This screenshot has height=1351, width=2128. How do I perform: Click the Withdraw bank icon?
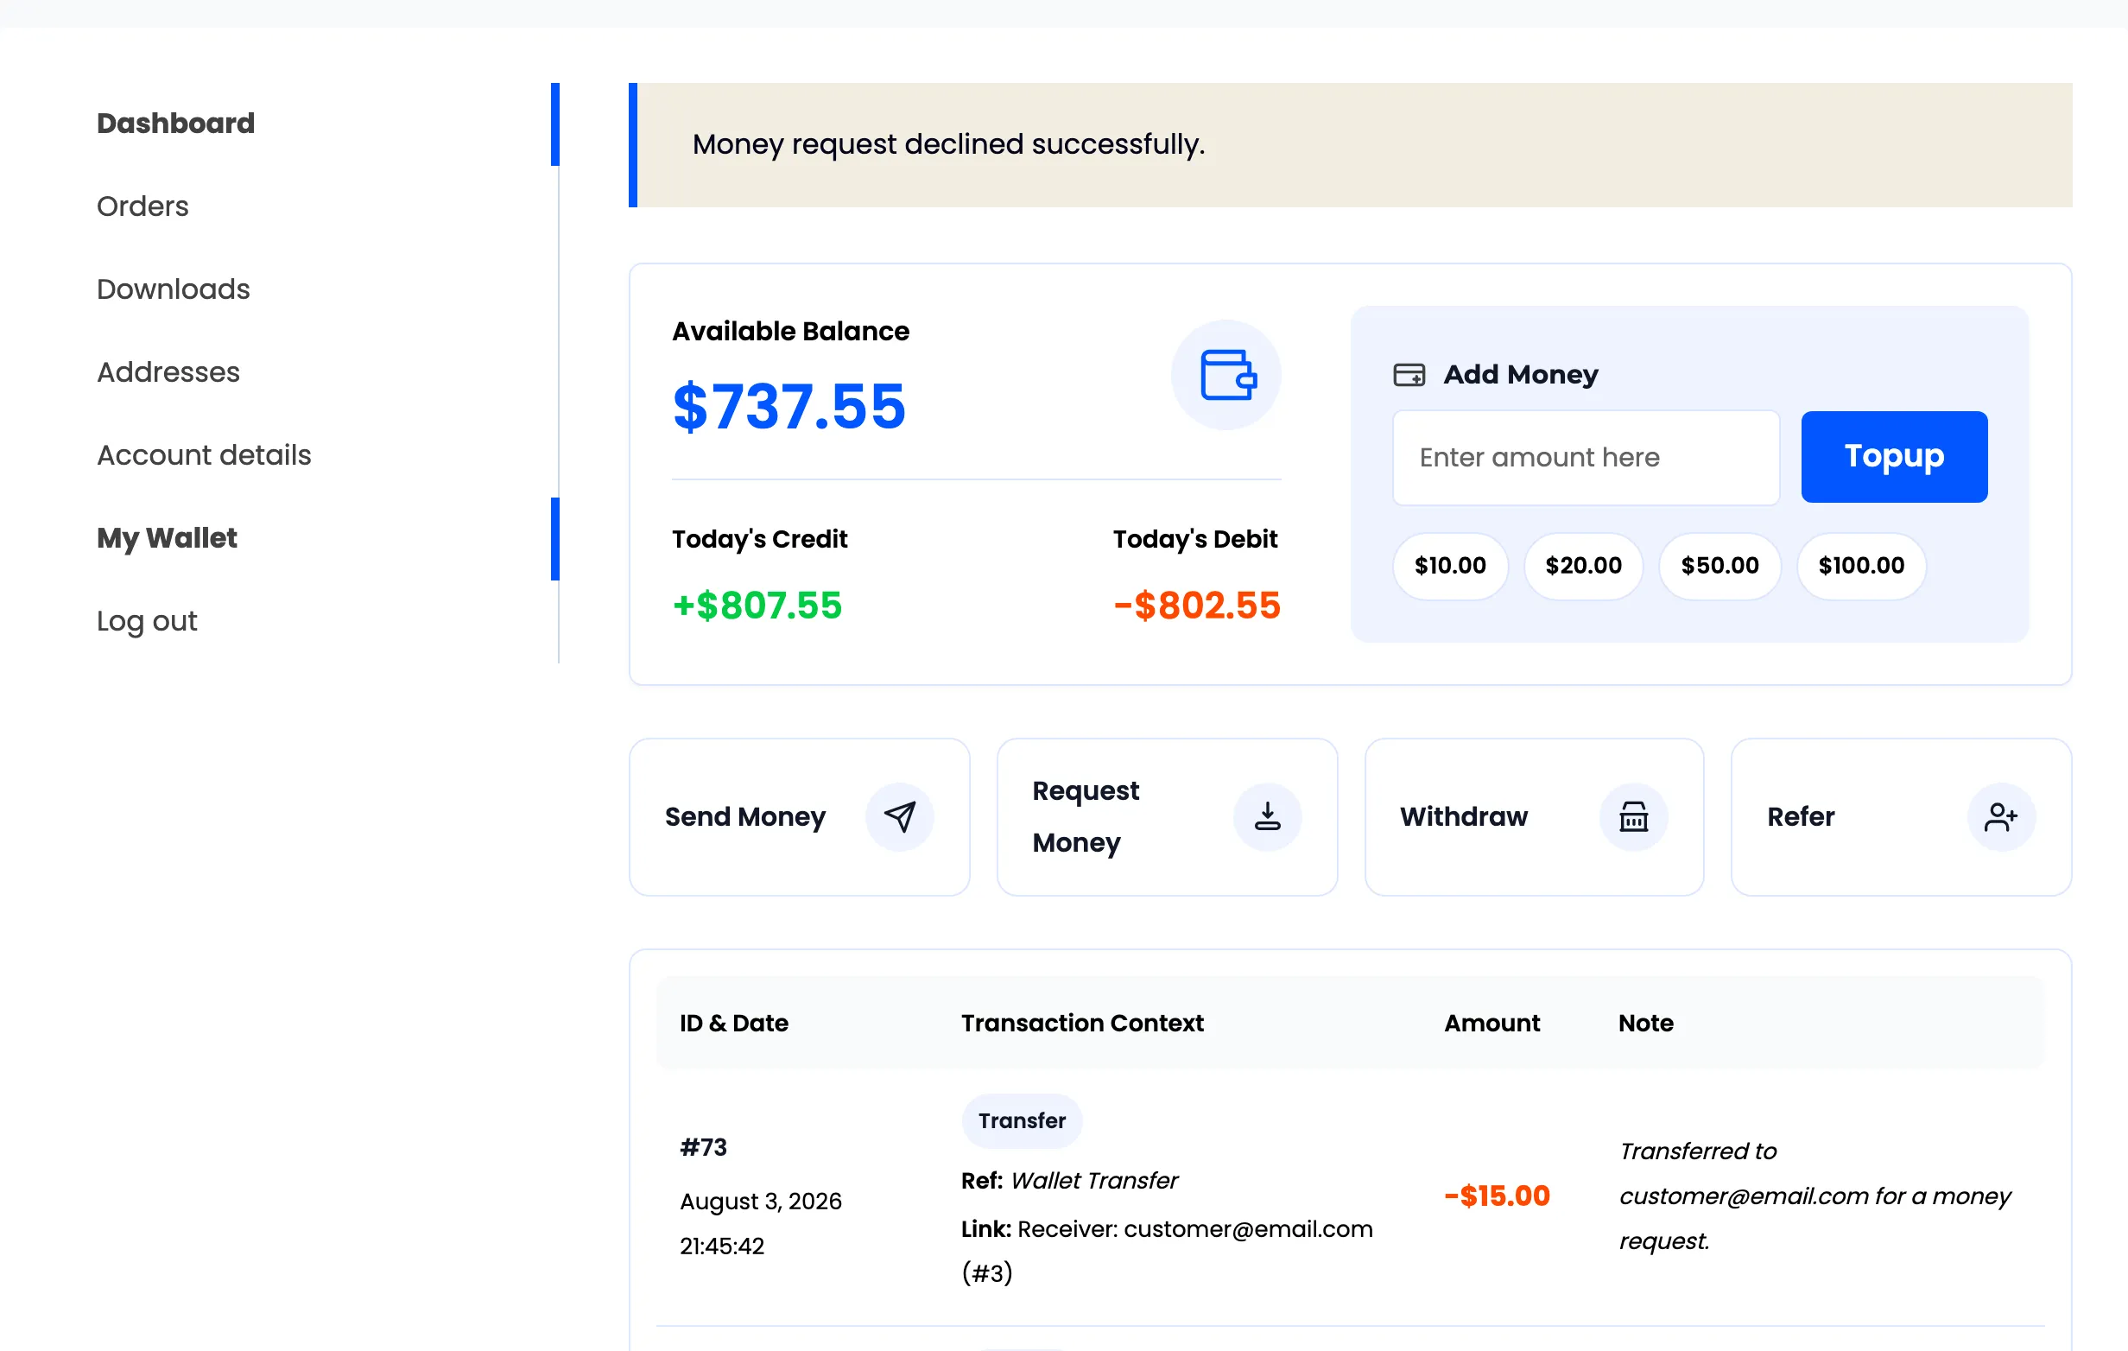1634,817
